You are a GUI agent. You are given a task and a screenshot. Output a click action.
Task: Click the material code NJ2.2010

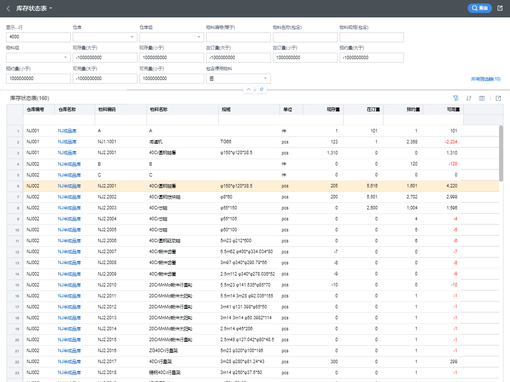point(107,285)
